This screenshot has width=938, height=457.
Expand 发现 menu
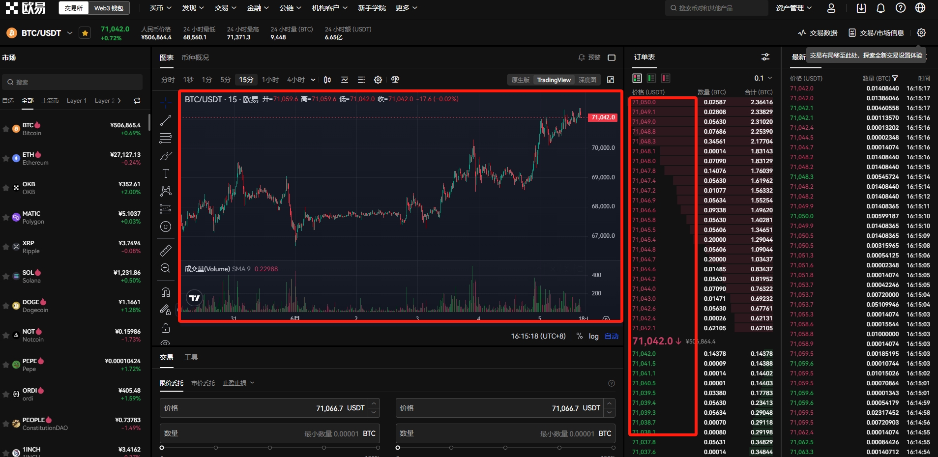(x=193, y=8)
